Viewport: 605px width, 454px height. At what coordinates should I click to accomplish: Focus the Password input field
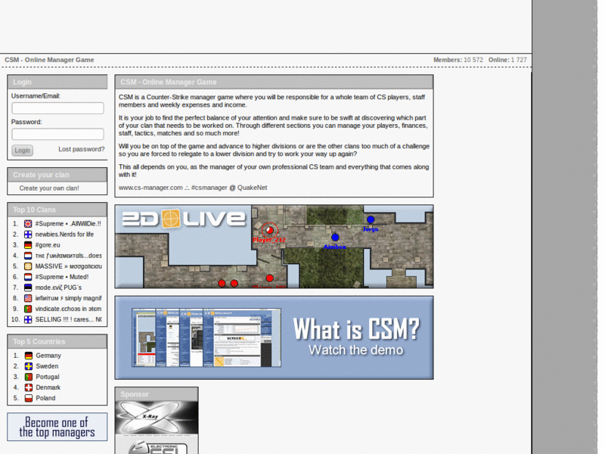[x=58, y=134]
